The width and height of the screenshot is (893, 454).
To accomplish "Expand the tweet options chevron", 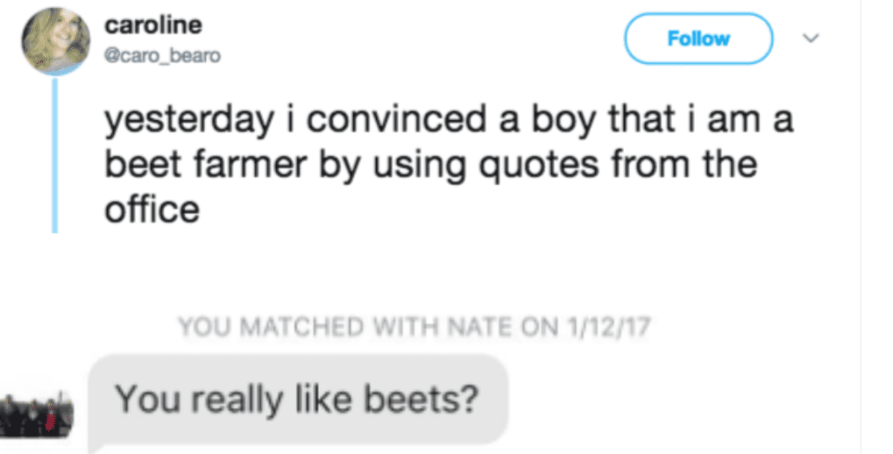I will [x=811, y=39].
